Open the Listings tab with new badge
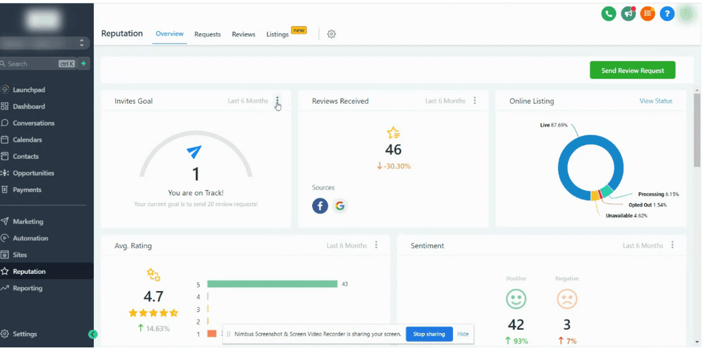The height and width of the screenshot is (350, 703). [277, 34]
